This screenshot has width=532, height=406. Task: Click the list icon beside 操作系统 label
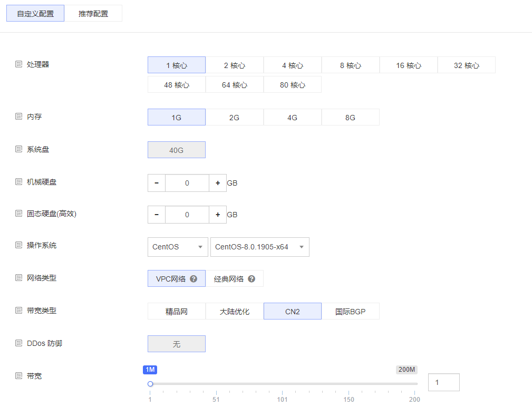(18, 246)
